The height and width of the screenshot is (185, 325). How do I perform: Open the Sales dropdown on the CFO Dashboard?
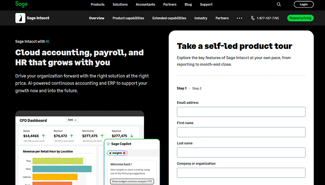[x=72, y=120]
